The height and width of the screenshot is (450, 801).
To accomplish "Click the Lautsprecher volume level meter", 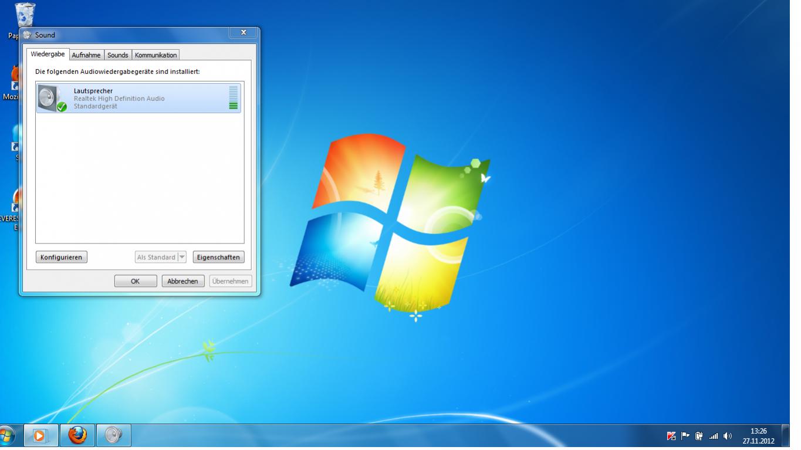I will pyautogui.click(x=234, y=98).
